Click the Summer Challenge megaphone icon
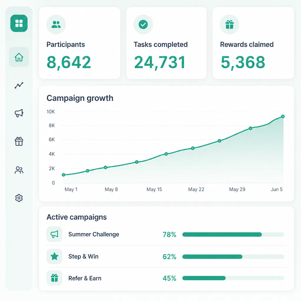 tap(54, 234)
